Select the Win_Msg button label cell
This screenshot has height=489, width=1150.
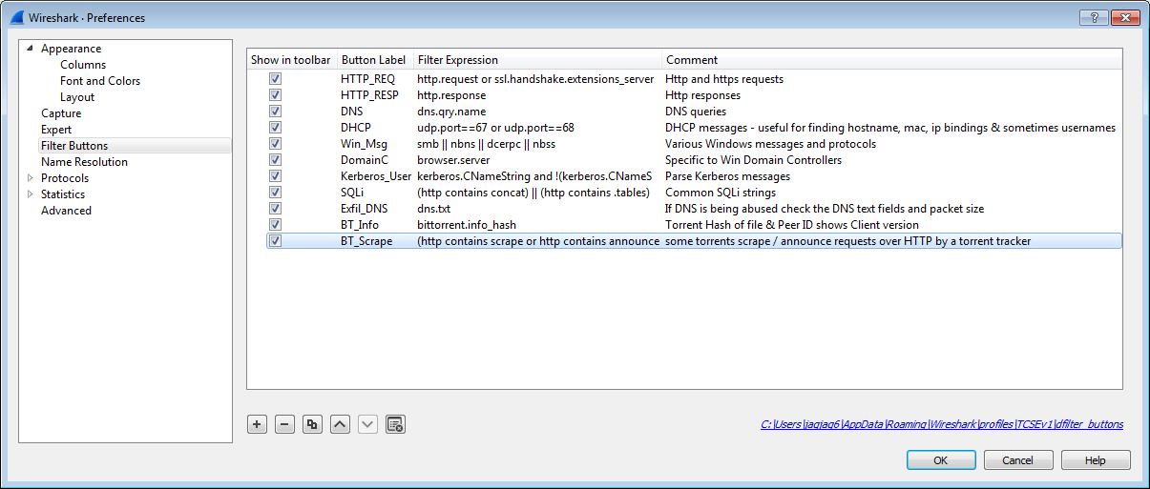366,144
